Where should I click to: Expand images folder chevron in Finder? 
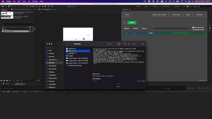(x=89, y=56)
